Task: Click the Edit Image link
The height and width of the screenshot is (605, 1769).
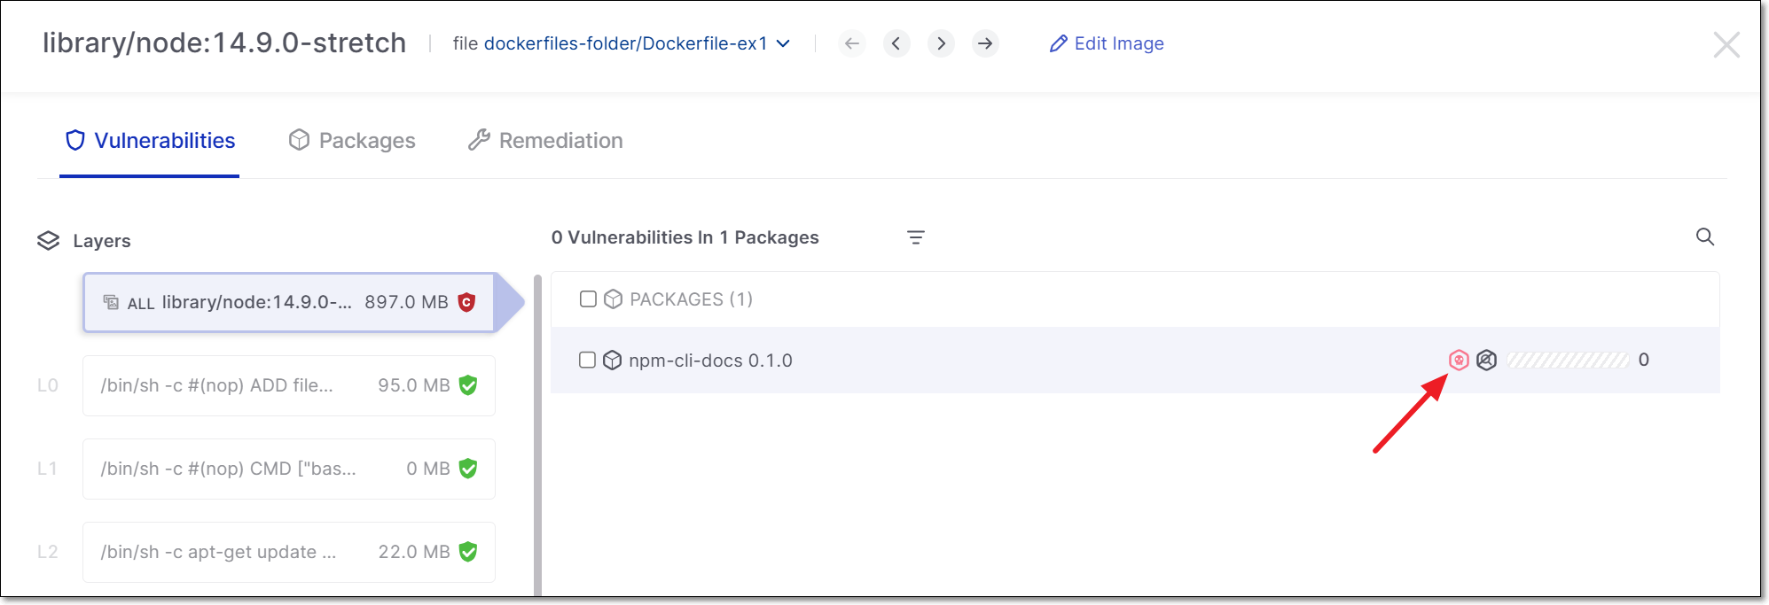Action: [1107, 43]
